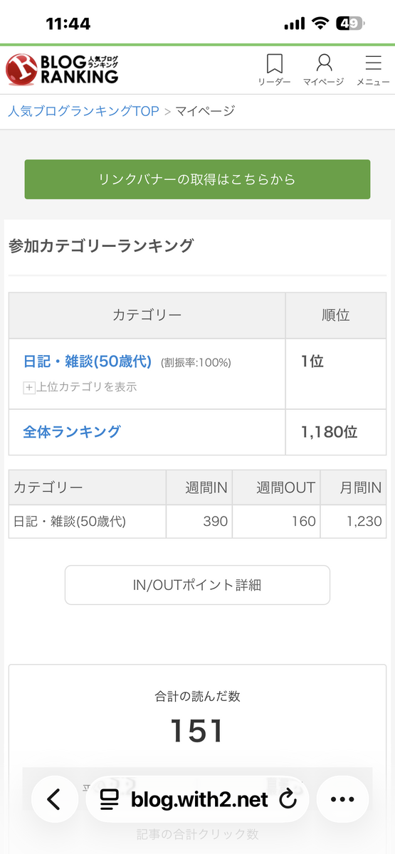Open 全体ランキング link
This screenshot has height=854, width=395.
tap(72, 431)
